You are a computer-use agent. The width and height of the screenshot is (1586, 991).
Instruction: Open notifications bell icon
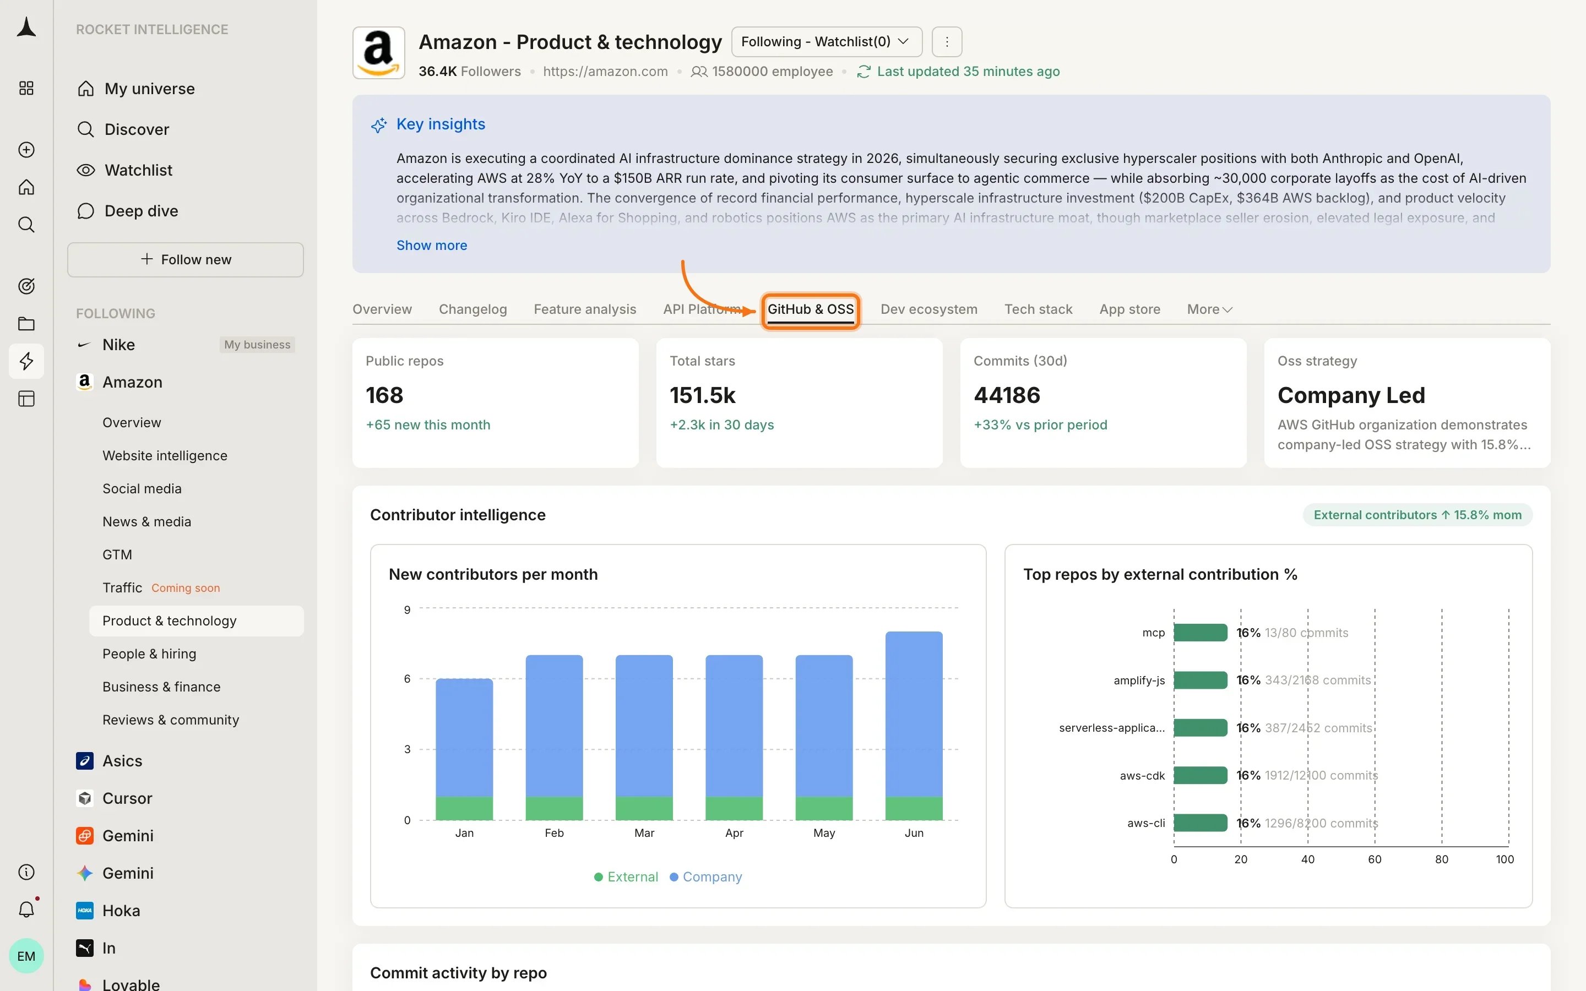point(26,909)
